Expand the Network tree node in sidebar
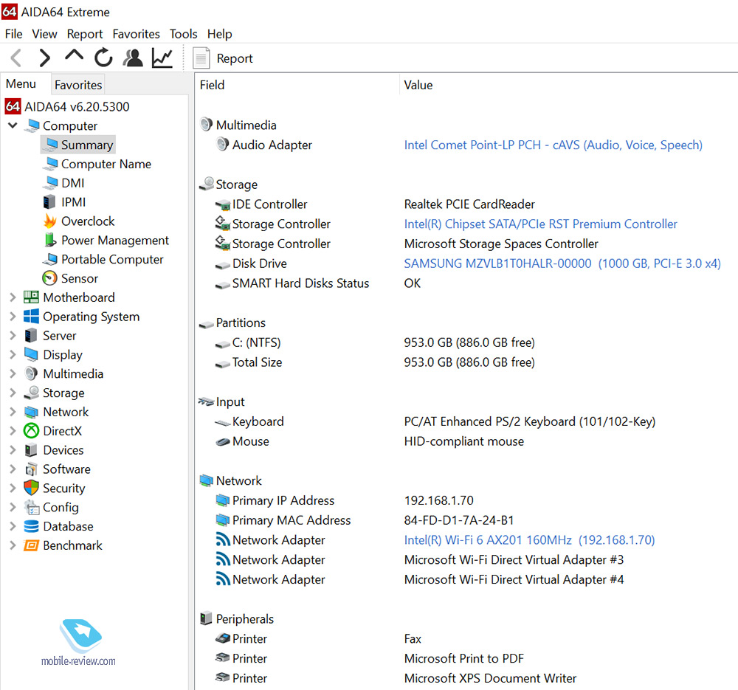 click(x=13, y=412)
